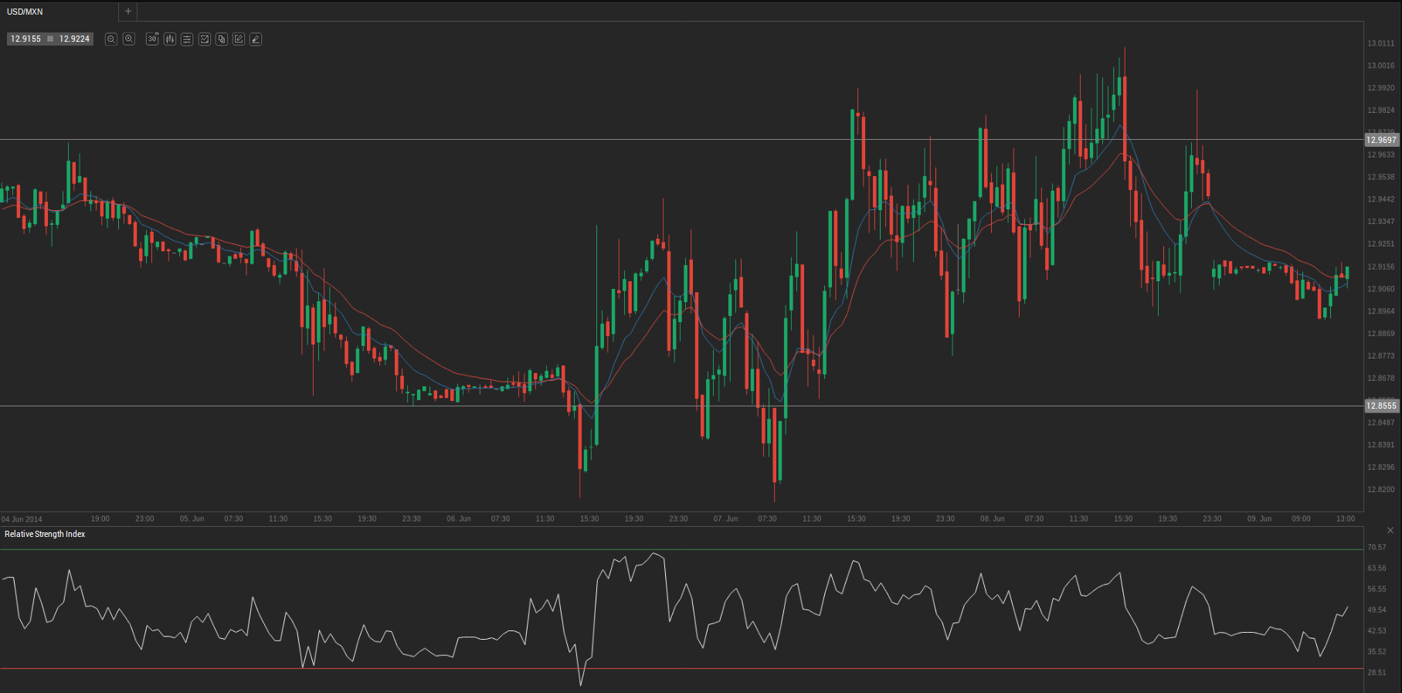Zoom in the chart

coord(129,39)
